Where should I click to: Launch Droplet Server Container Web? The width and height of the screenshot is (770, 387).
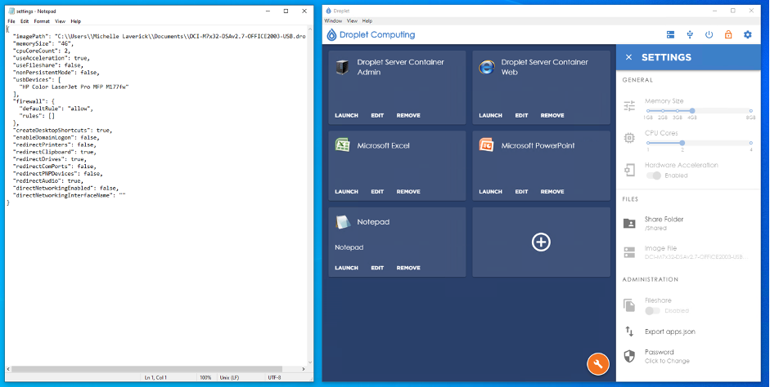pyautogui.click(x=490, y=116)
